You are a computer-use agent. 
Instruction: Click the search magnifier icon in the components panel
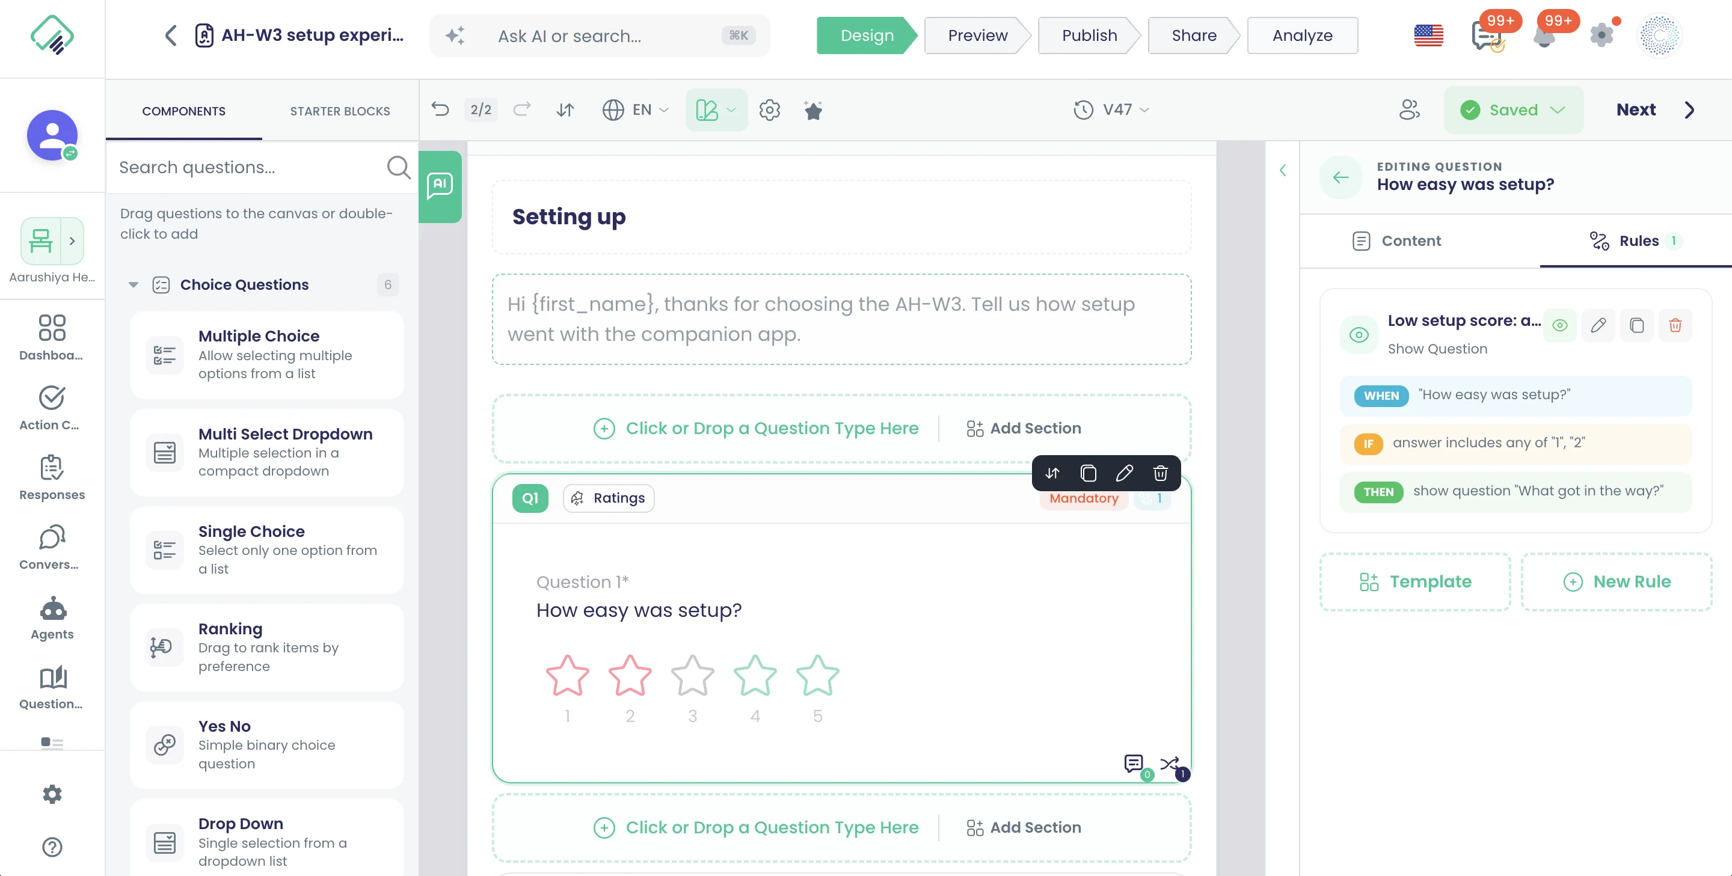click(x=398, y=167)
